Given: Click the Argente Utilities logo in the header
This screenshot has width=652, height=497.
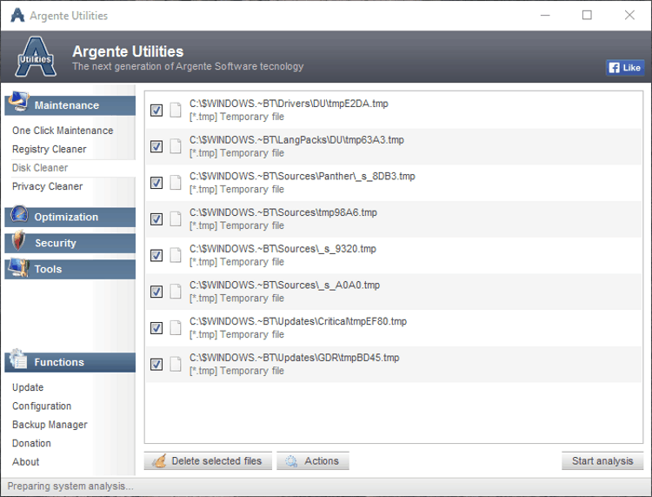Looking at the screenshot, I should (36, 57).
